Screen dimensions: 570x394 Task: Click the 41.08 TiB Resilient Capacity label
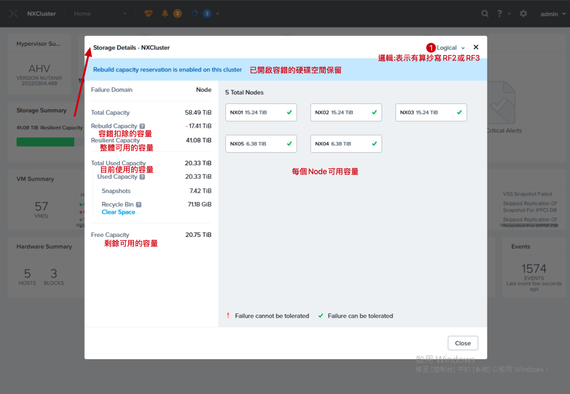click(50, 128)
